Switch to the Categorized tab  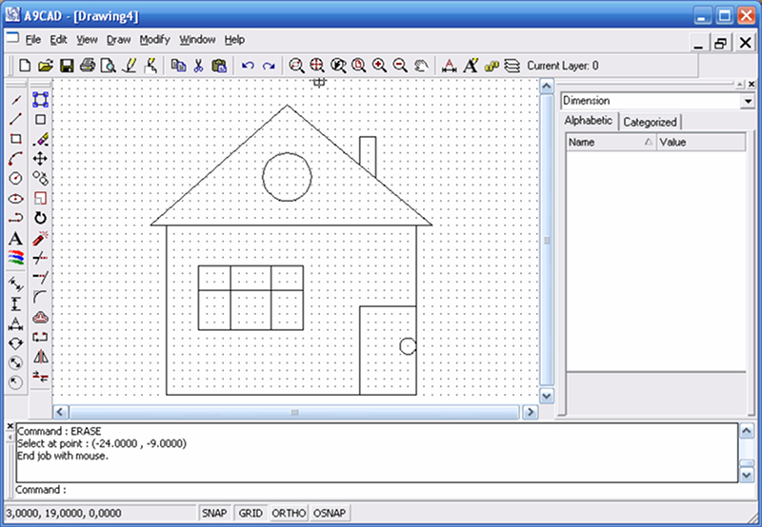click(x=650, y=122)
